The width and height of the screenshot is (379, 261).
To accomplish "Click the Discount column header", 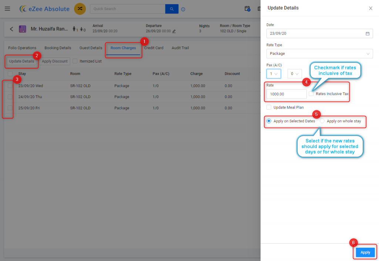I will 232,74.
